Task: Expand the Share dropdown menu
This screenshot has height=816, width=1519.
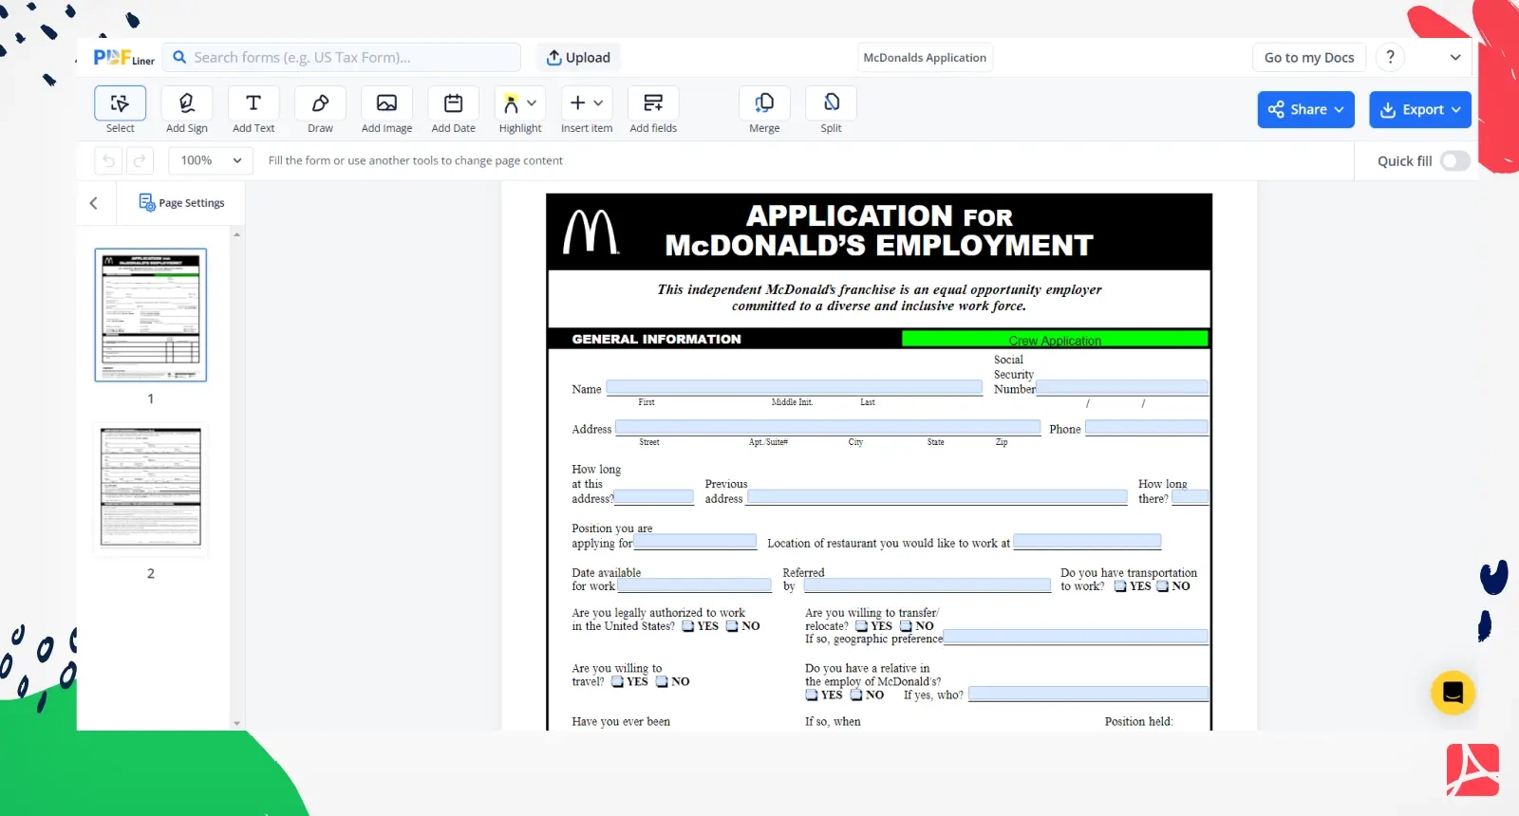Action: [1305, 110]
